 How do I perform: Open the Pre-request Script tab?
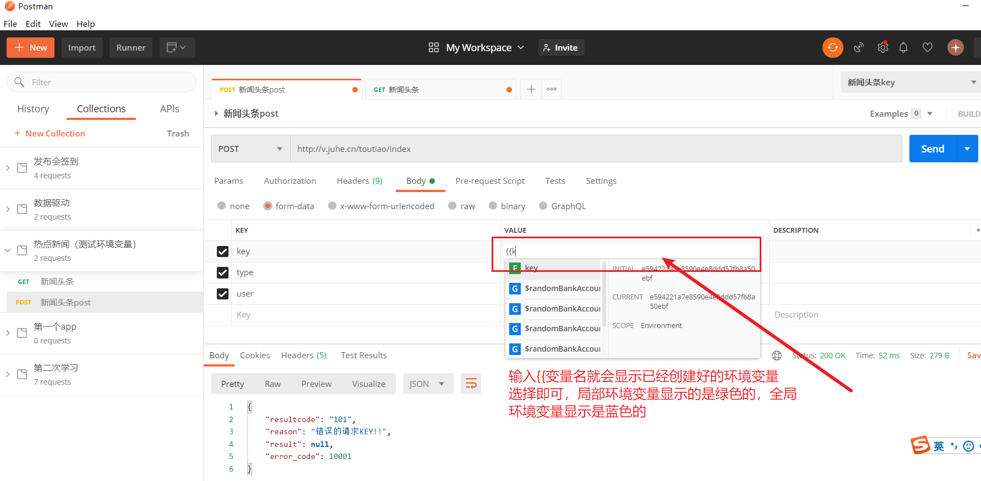(490, 181)
